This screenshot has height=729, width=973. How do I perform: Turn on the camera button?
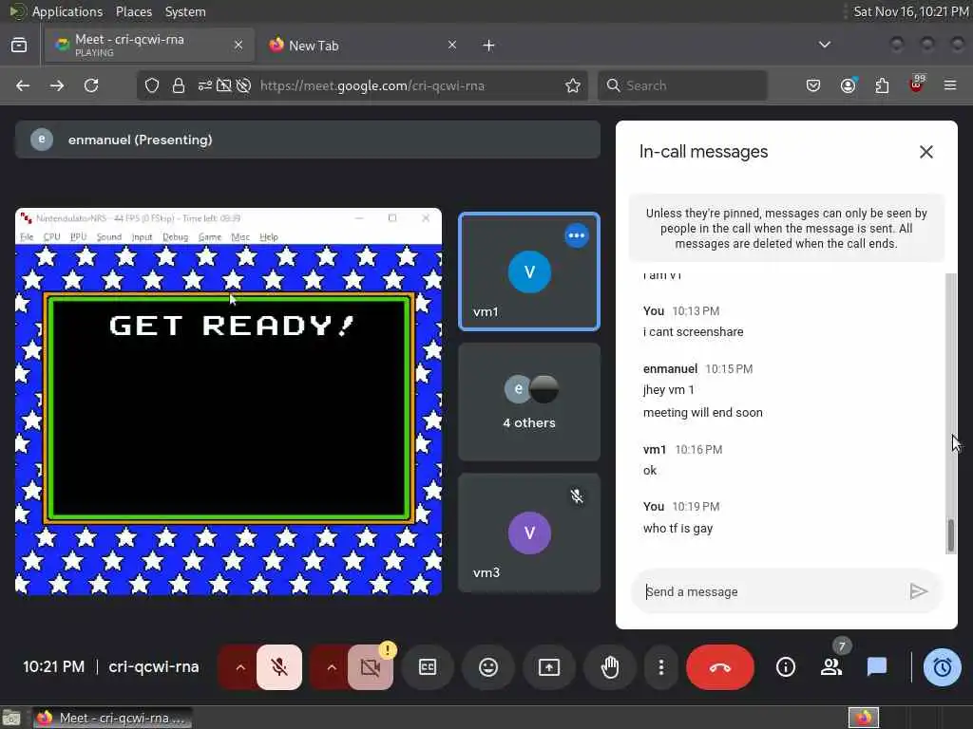coord(371,667)
